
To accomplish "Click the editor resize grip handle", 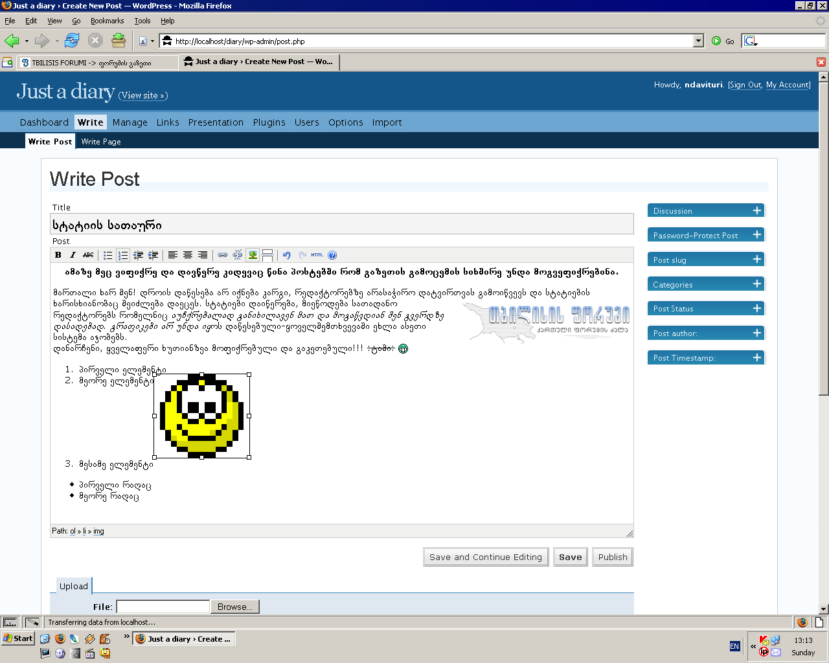I will click(x=629, y=532).
